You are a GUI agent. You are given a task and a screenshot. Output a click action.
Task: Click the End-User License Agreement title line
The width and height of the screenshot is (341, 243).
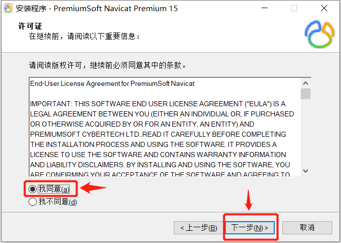[x=112, y=83]
